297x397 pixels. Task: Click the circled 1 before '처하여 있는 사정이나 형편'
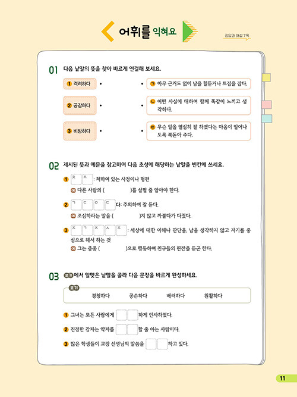(66, 180)
